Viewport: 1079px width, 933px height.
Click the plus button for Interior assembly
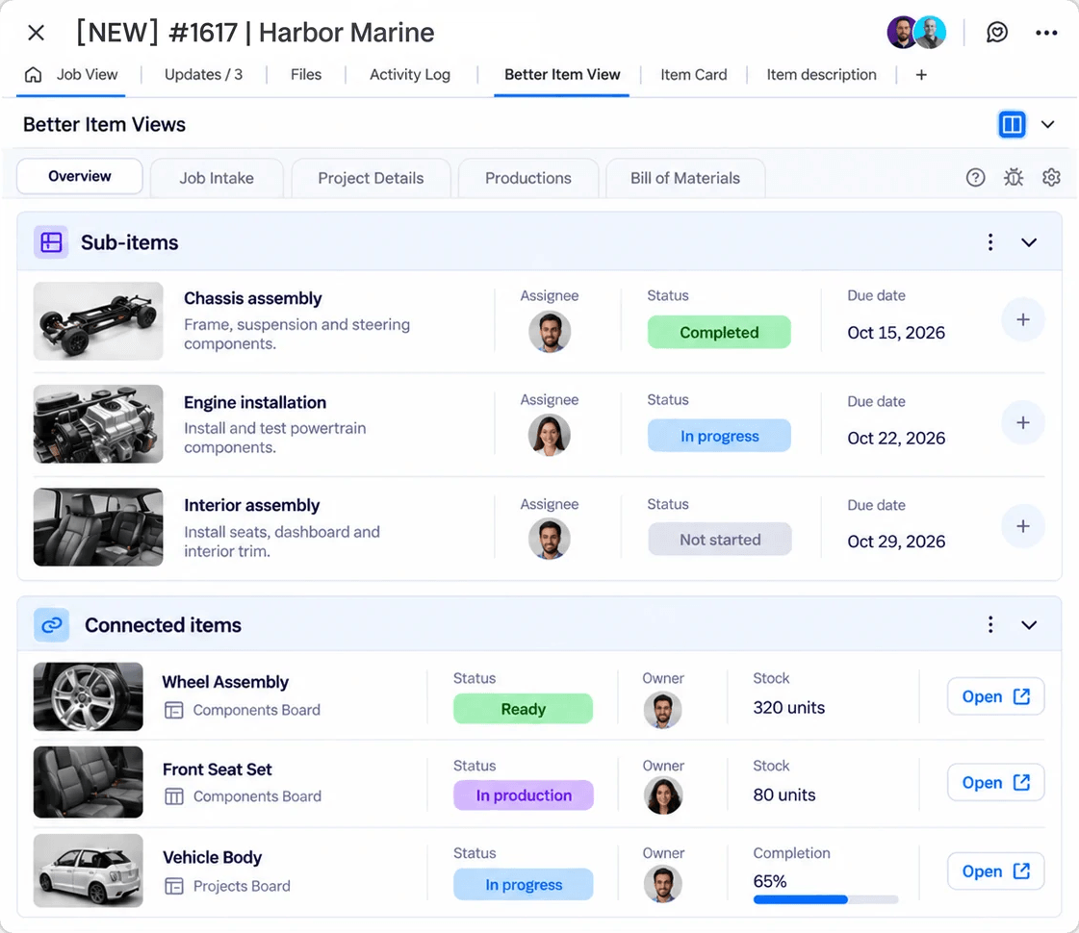(x=1022, y=527)
